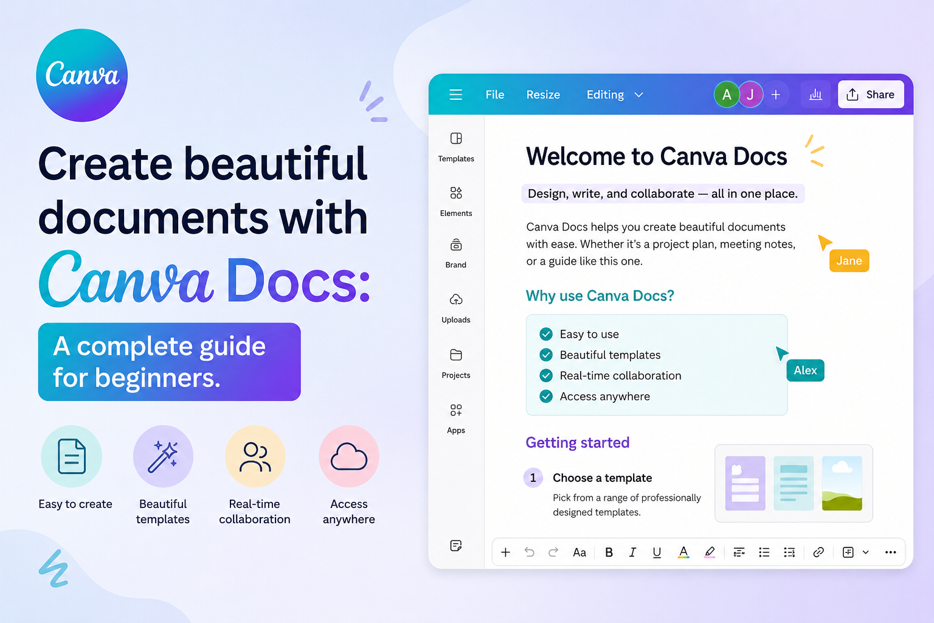
Task: Click the intro paragraph starting Canva Docs helps
Action: [661, 243]
